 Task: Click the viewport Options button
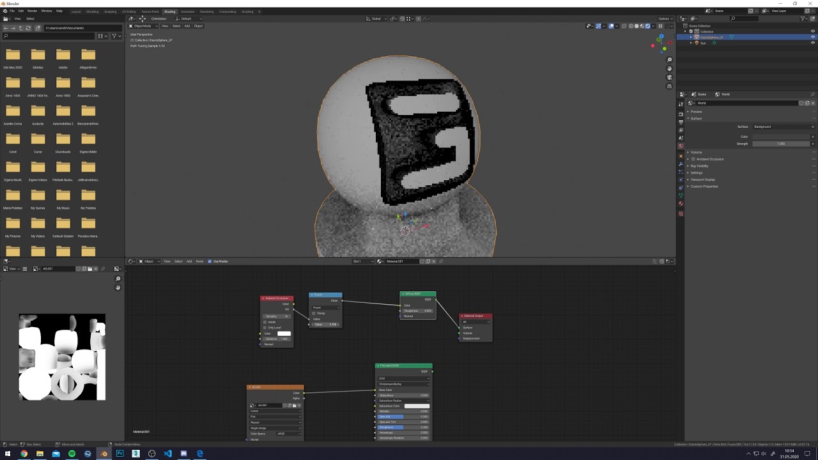click(x=665, y=19)
